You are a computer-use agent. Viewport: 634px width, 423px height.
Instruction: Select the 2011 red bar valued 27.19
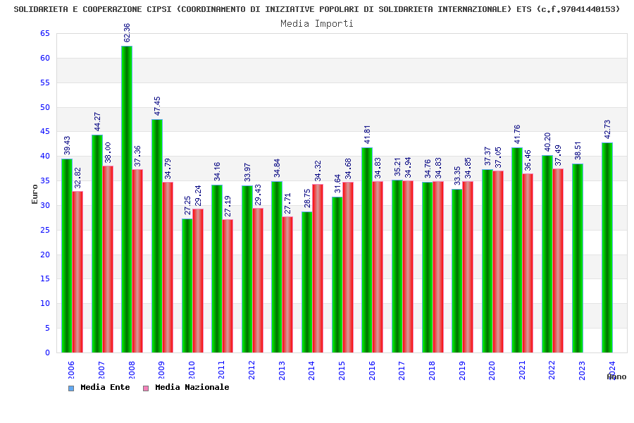pos(228,286)
